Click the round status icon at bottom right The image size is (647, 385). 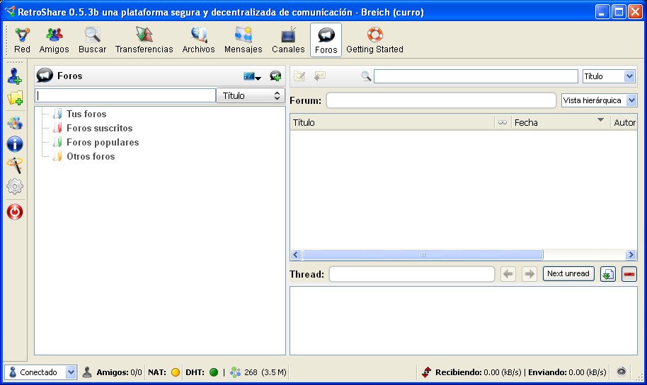point(621,372)
